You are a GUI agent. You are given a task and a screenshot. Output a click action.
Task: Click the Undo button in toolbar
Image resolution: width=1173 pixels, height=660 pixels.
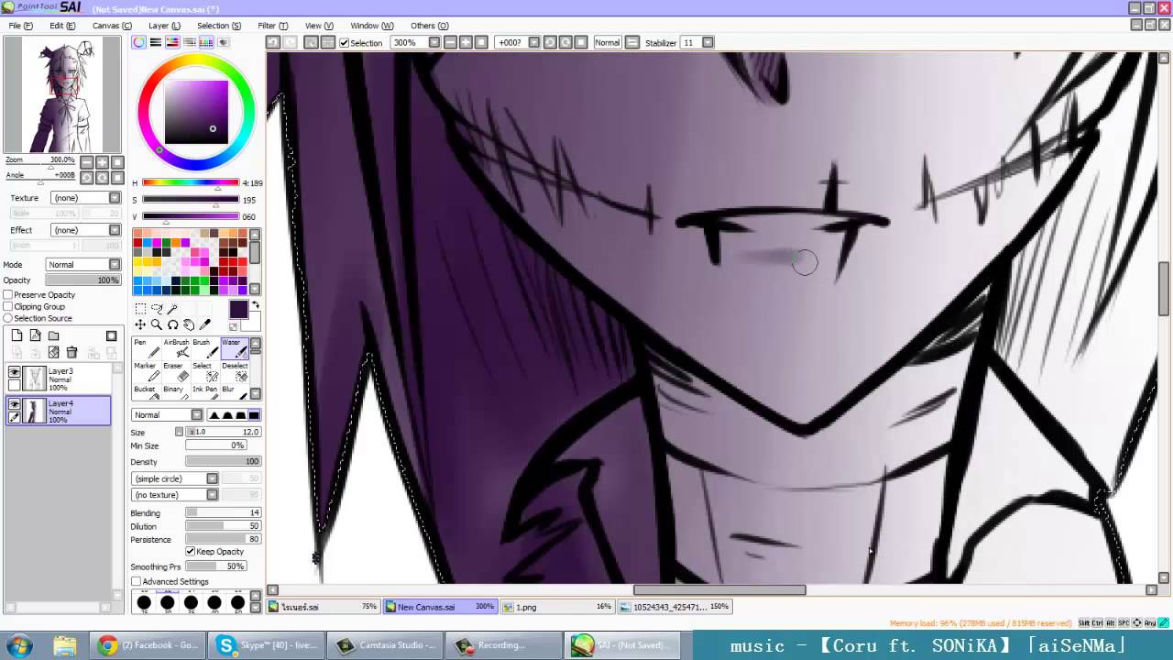[273, 42]
